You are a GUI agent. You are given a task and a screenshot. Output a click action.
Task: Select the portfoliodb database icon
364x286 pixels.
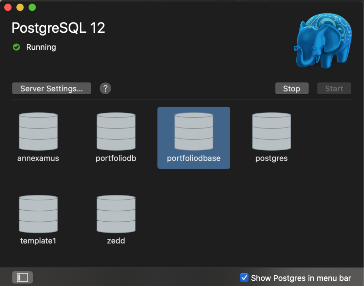(116, 131)
